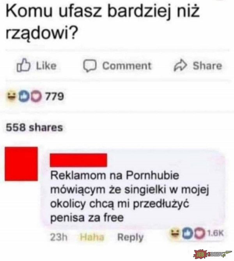Click the Comment speech bubble icon
Screen dimensions: 234x261
pos(90,66)
